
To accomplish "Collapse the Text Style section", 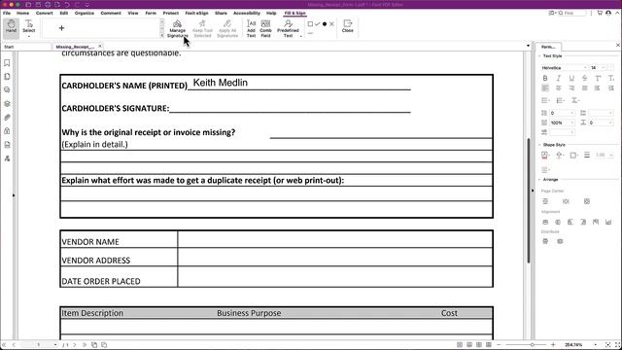I will point(539,56).
